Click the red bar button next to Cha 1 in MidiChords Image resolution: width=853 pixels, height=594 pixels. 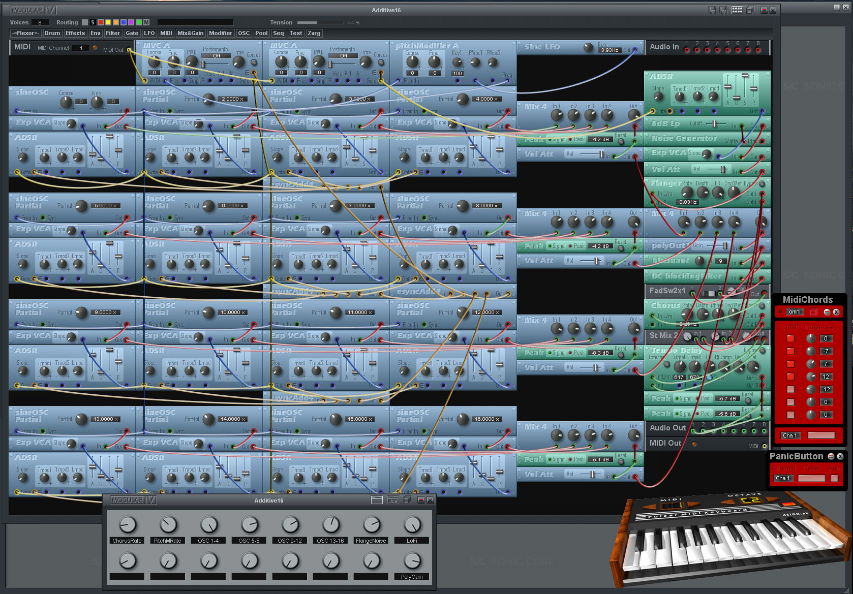point(821,435)
